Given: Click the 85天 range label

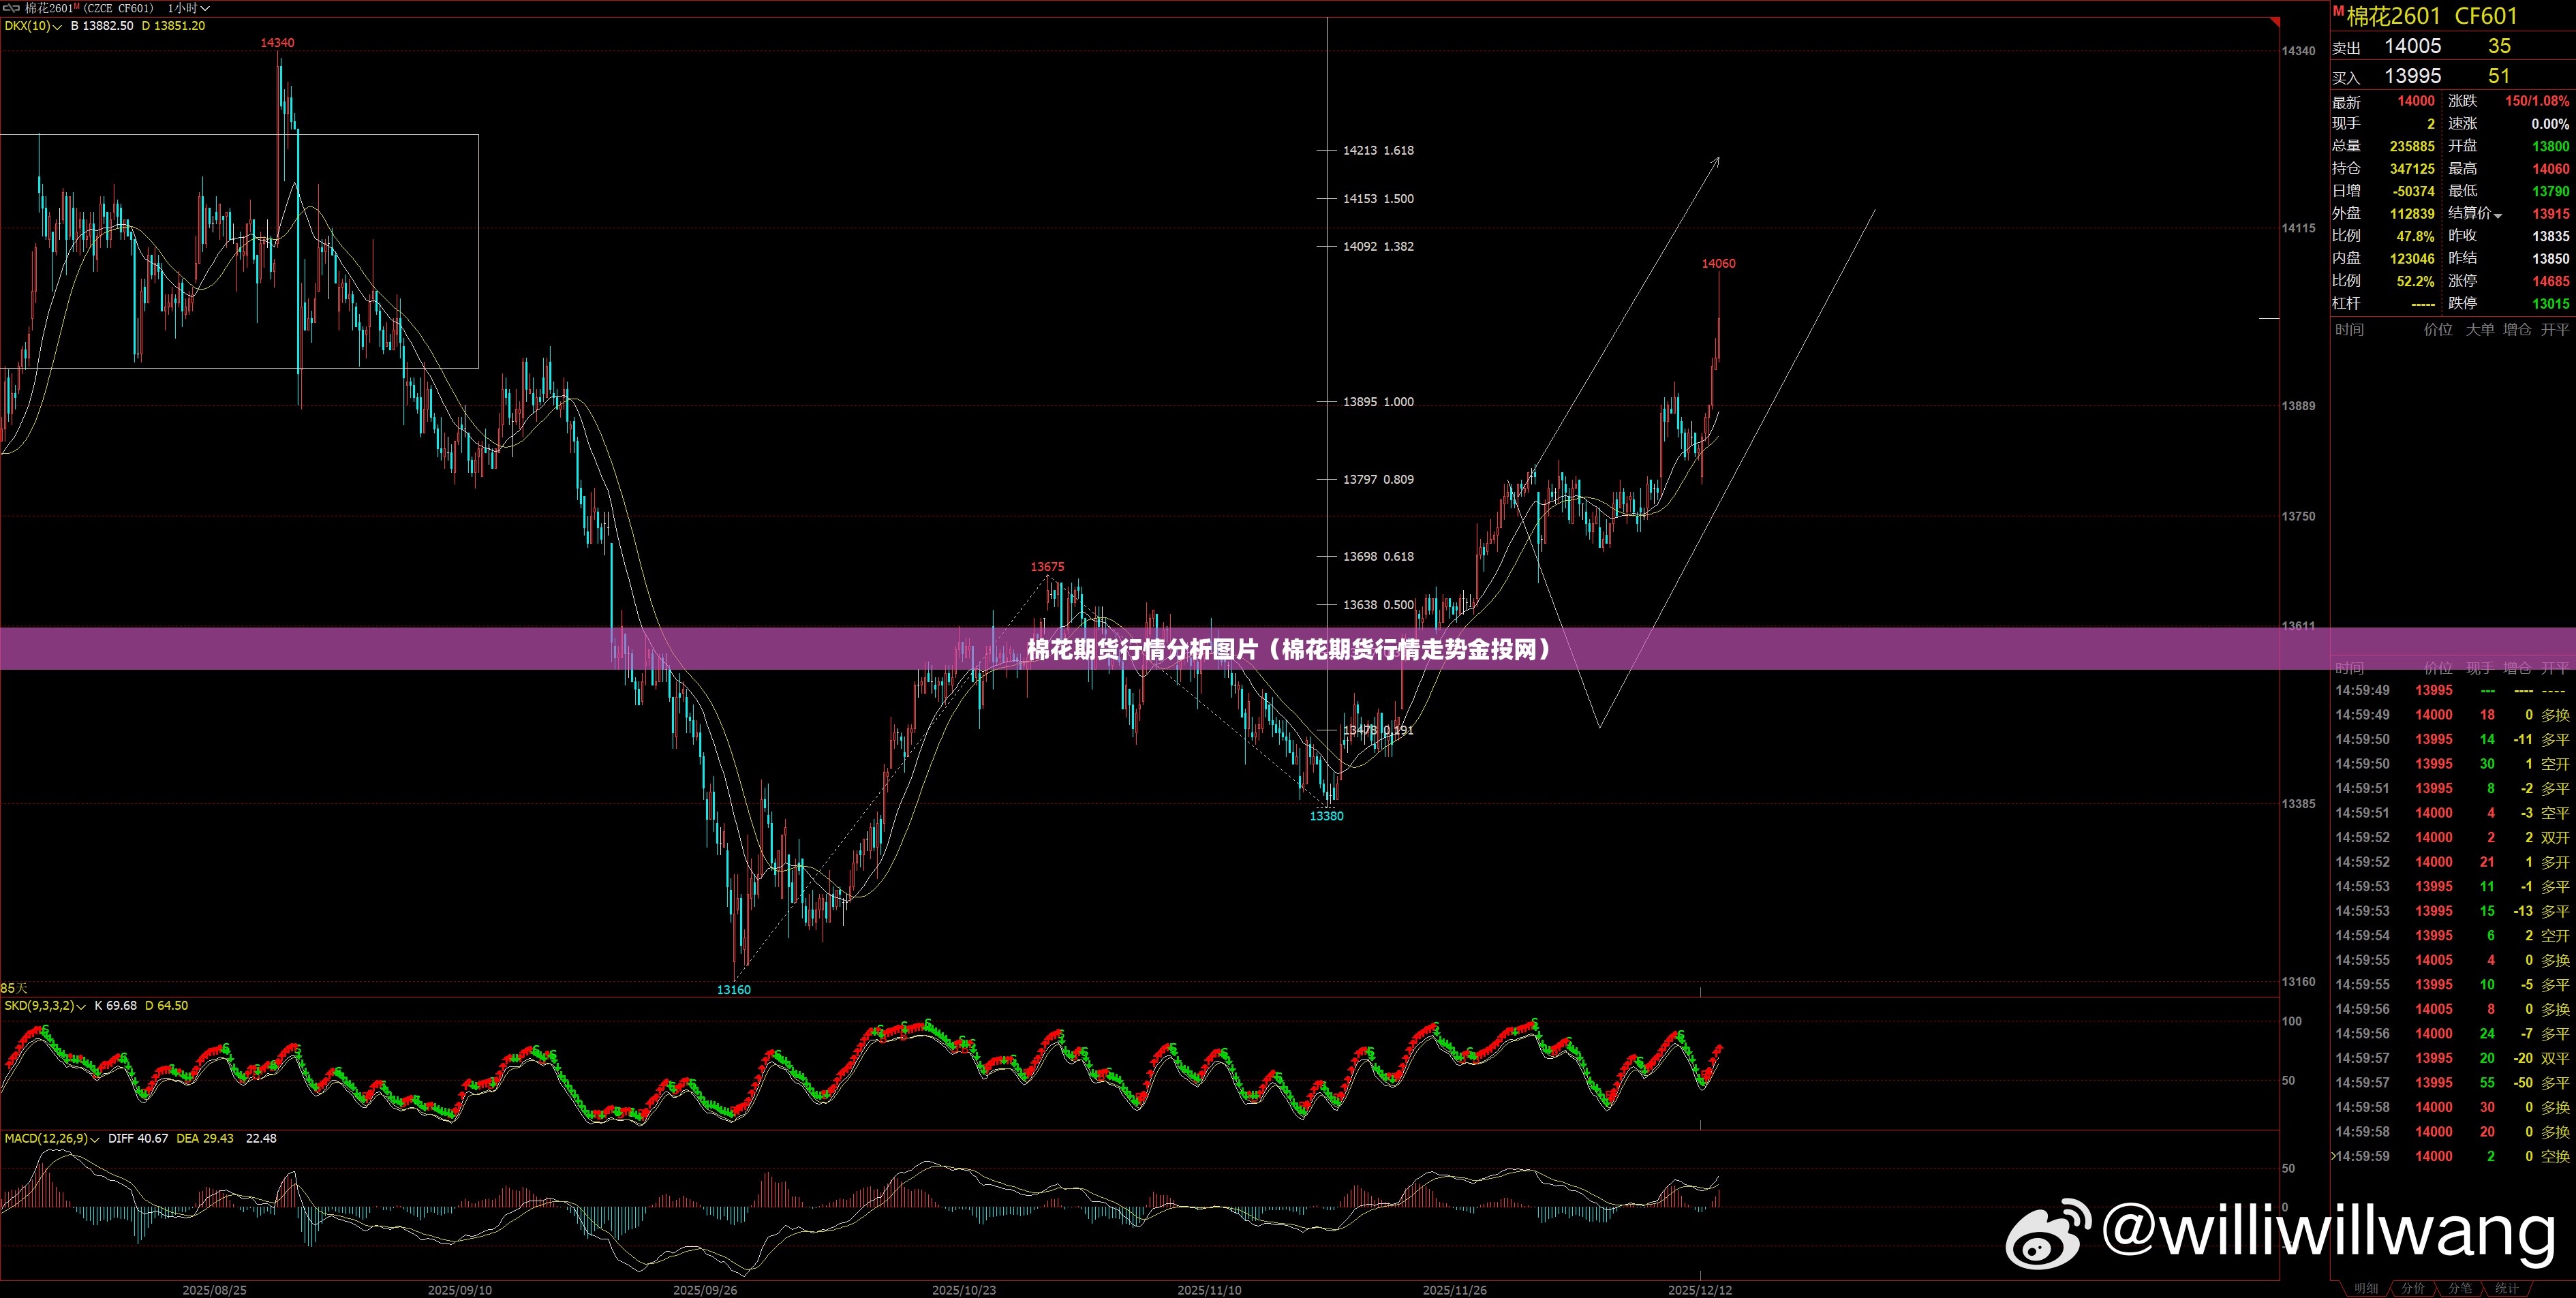Looking at the screenshot, I should coord(14,988).
